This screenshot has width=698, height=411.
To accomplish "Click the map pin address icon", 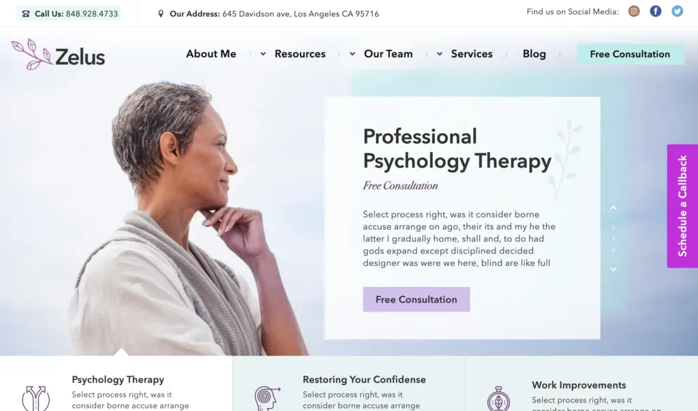I will pyautogui.click(x=161, y=14).
